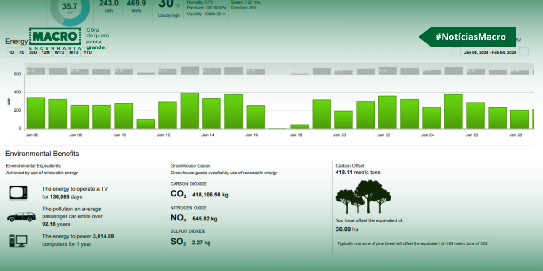The width and height of the screenshot is (543, 271).
Task: Choose the MTD range button
Action: coord(74,53)
